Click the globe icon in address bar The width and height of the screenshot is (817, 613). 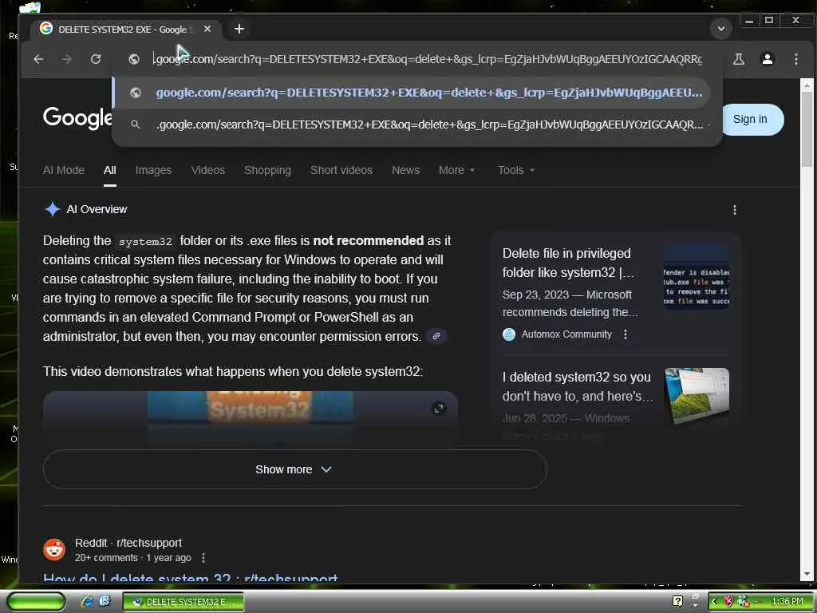134,59
